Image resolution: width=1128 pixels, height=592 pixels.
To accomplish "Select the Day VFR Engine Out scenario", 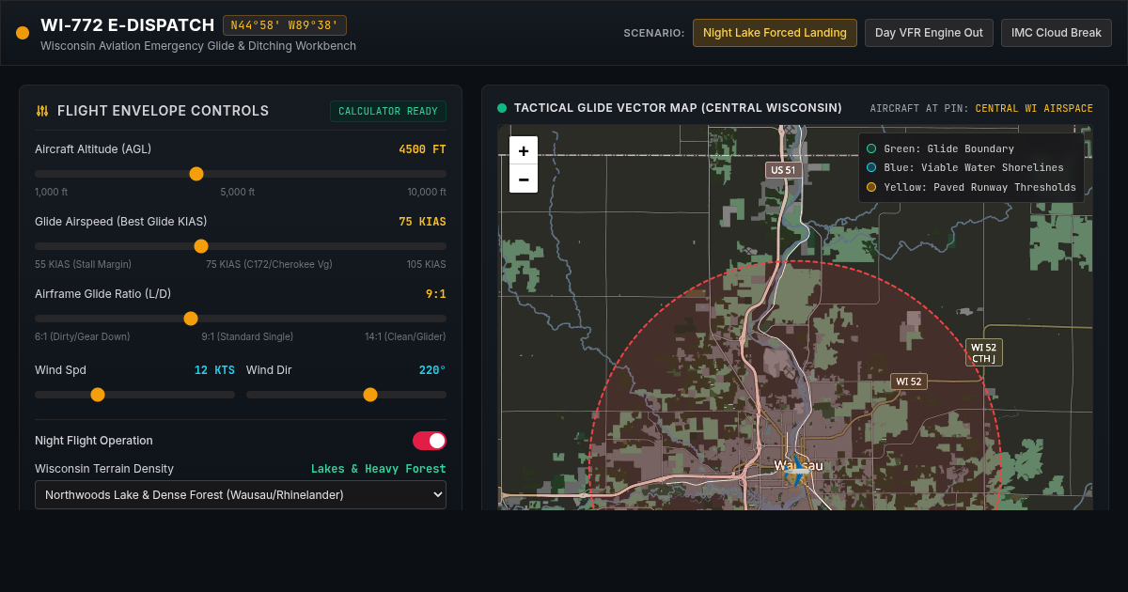I will (929, 33).
